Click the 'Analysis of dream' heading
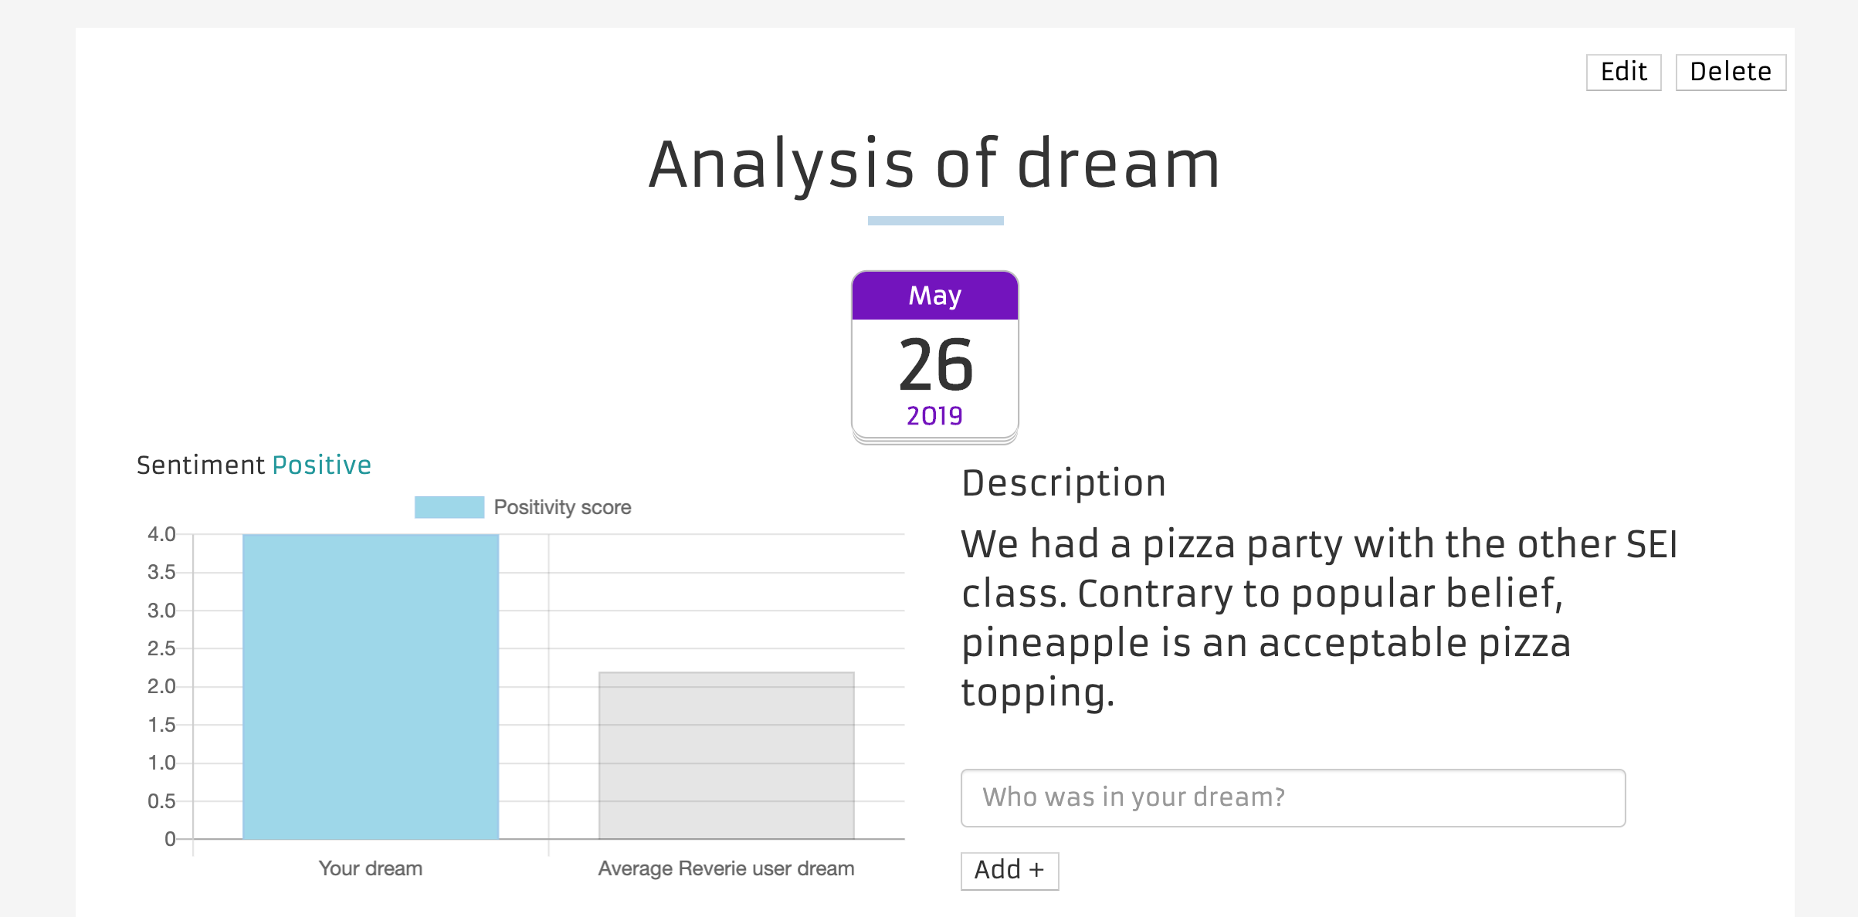The height and width of the screenshot is (917, 1858). [x=934, y=164]
